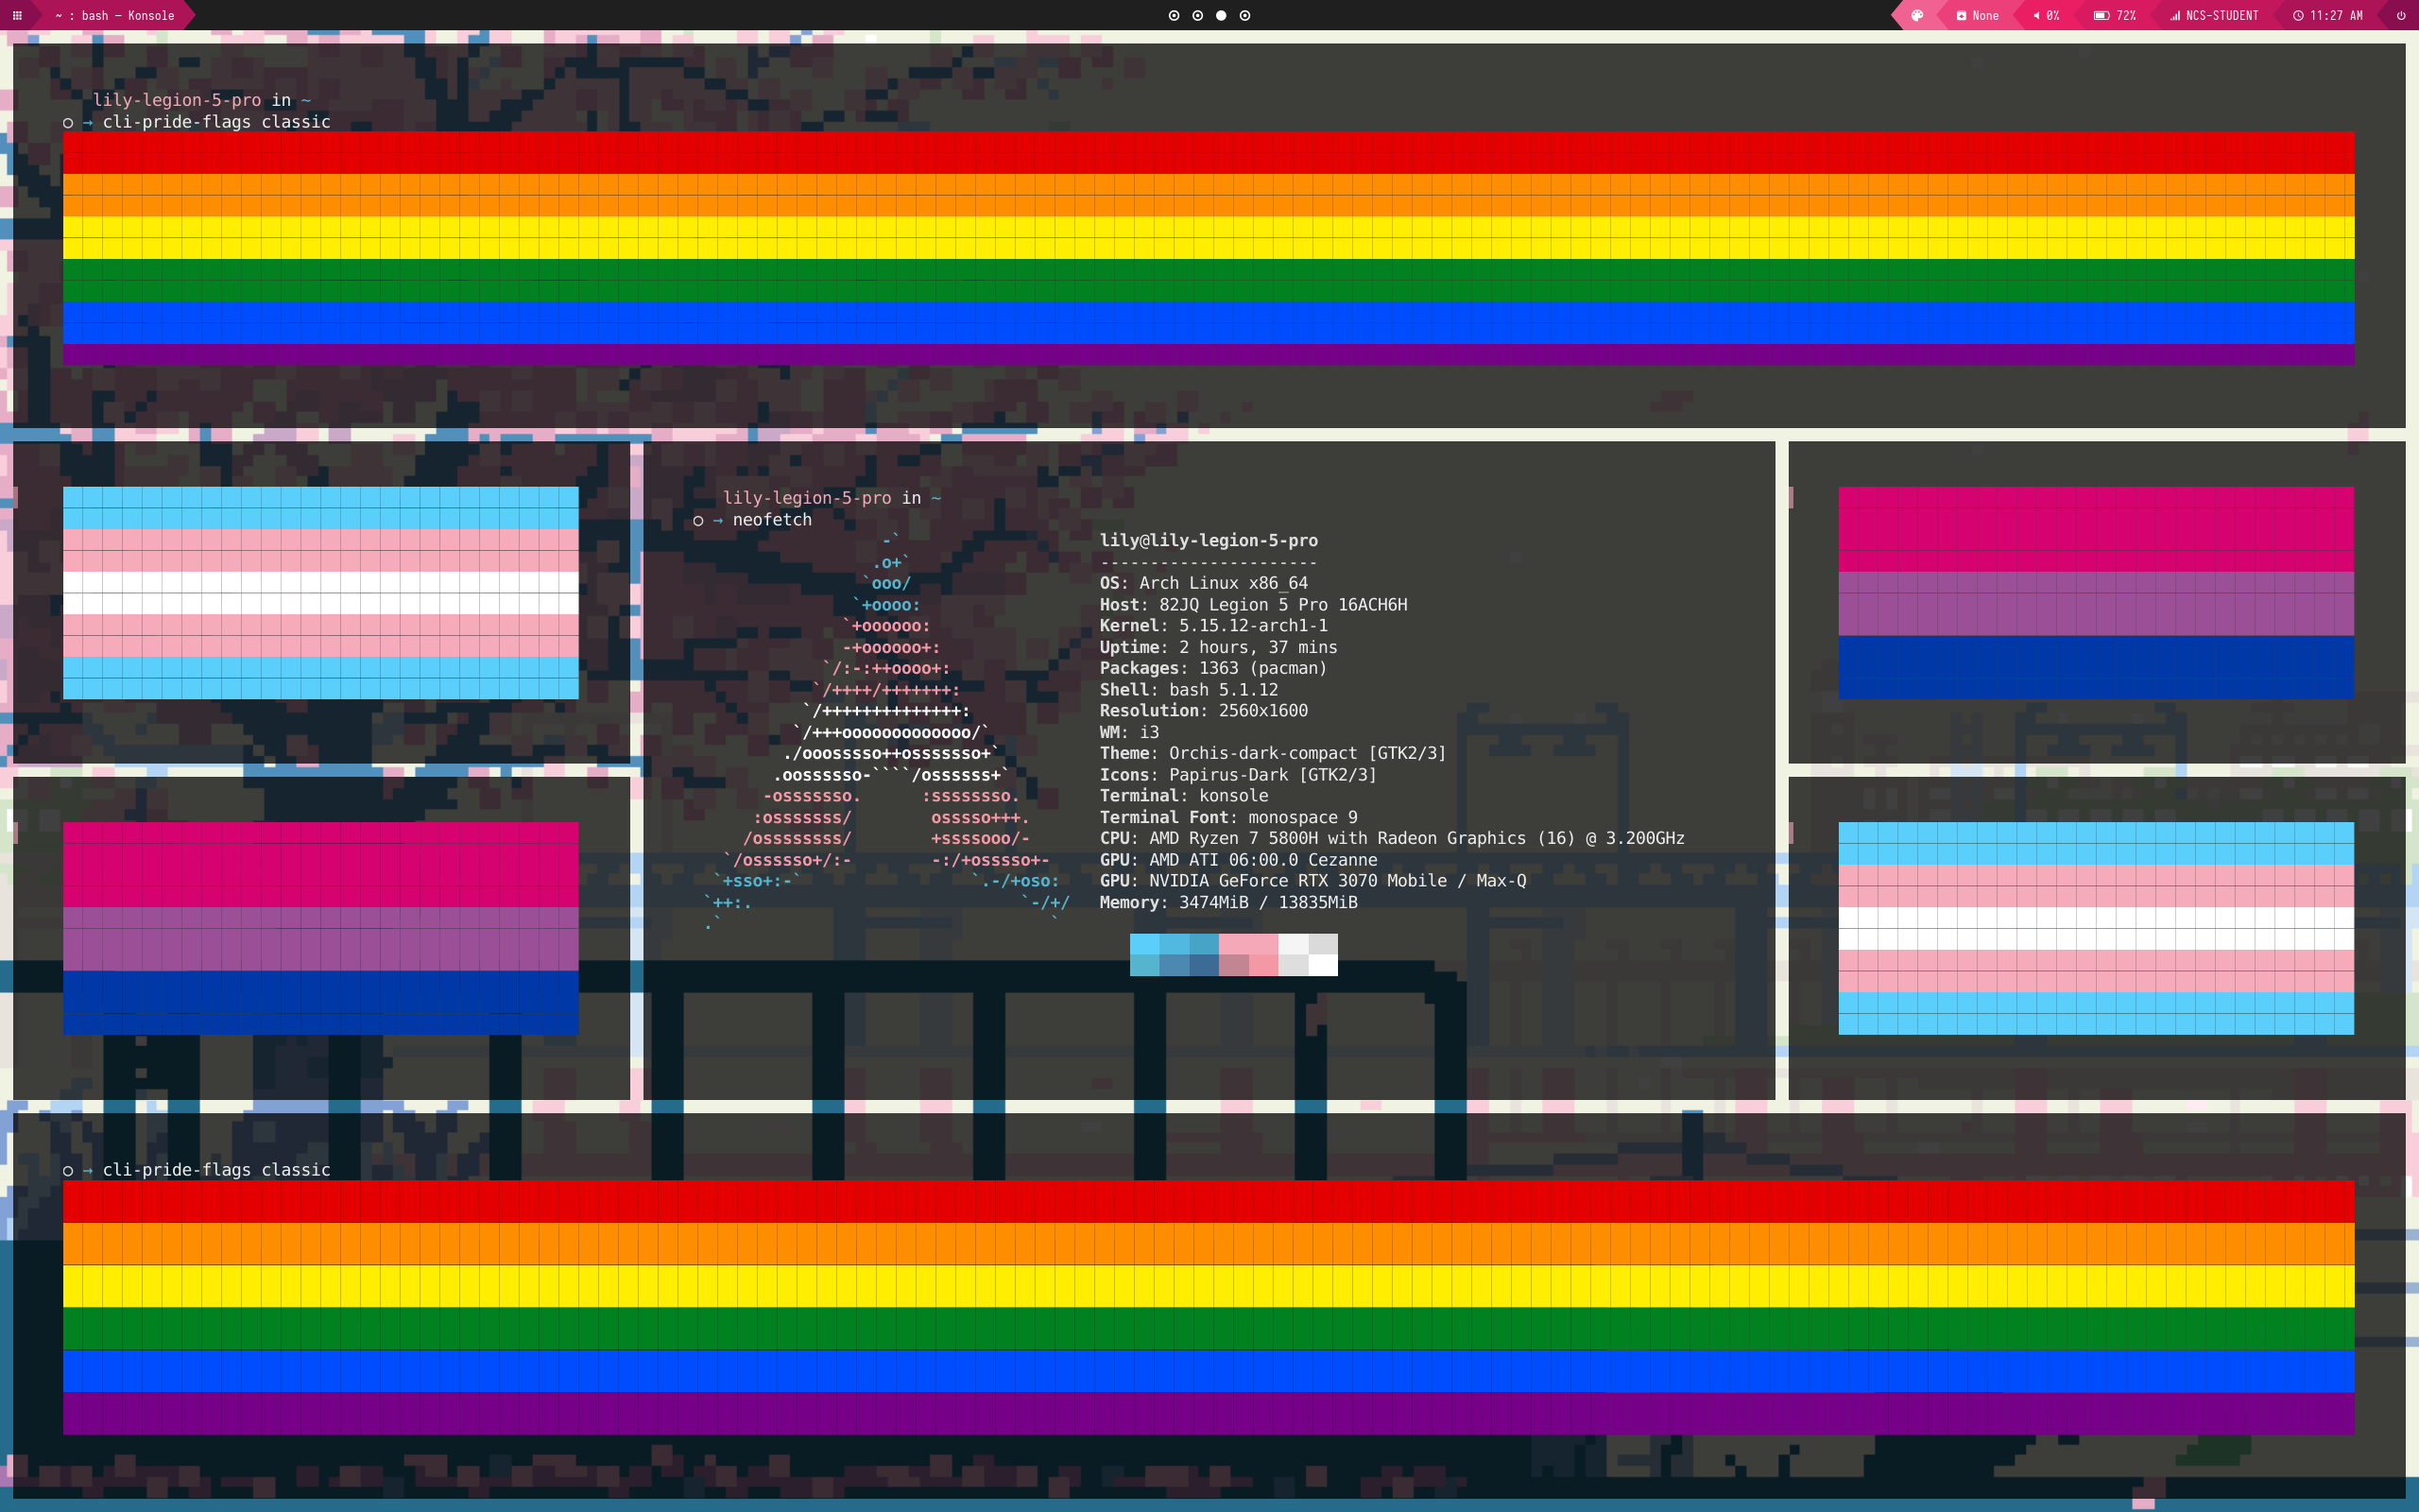
Task: Mute volume via the speaker icon
Action: coord(2036,15)
